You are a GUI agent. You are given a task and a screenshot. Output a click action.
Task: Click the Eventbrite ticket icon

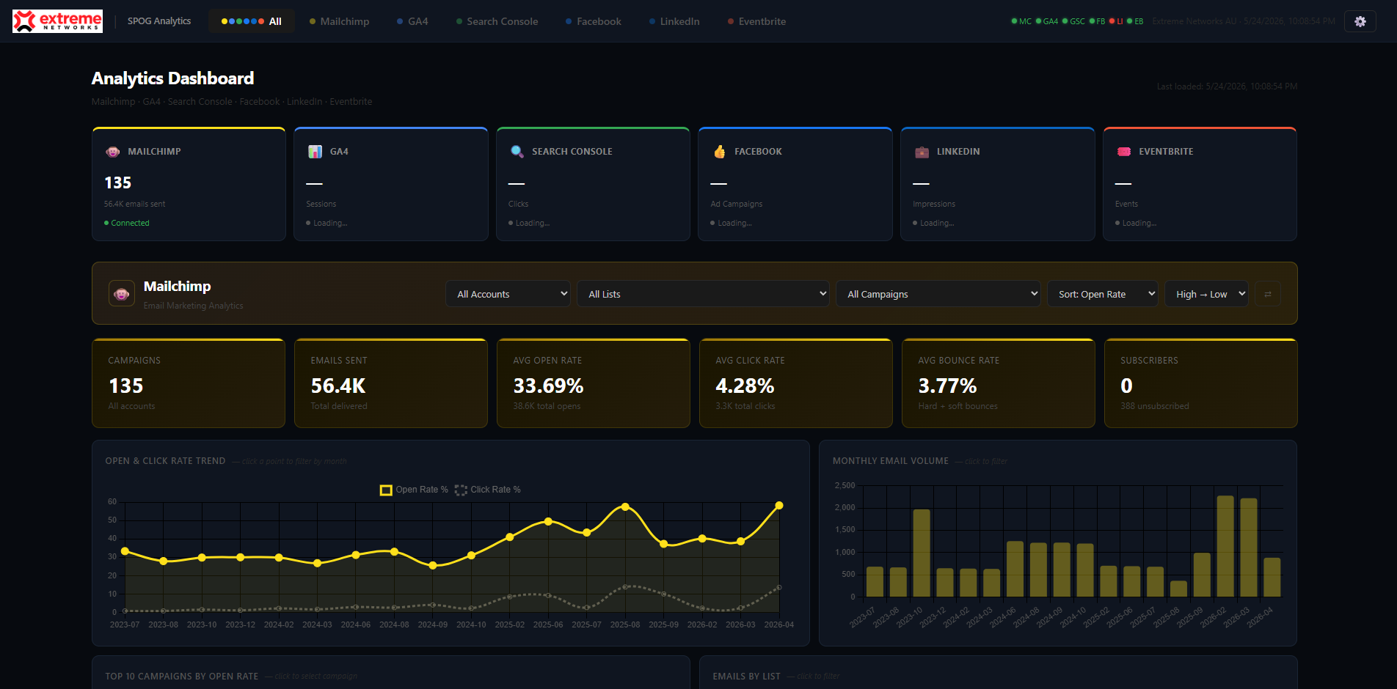click(1124, 152)
